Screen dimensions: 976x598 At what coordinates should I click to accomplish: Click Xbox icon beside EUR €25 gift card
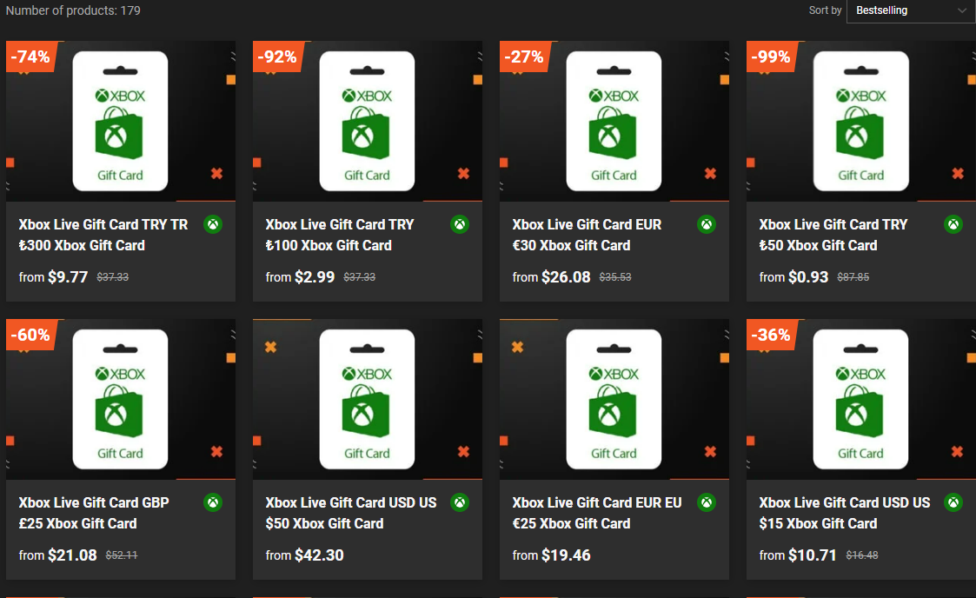707,502
